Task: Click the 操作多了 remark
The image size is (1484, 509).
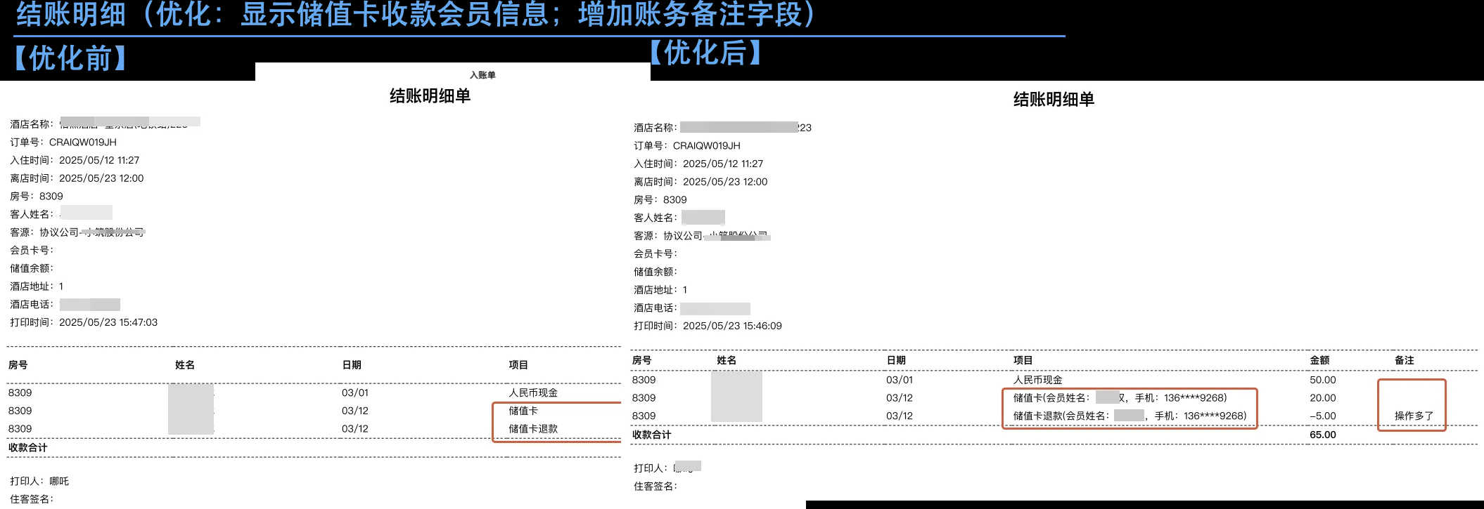Action: pyautogui.click(x=1414, y=416)
